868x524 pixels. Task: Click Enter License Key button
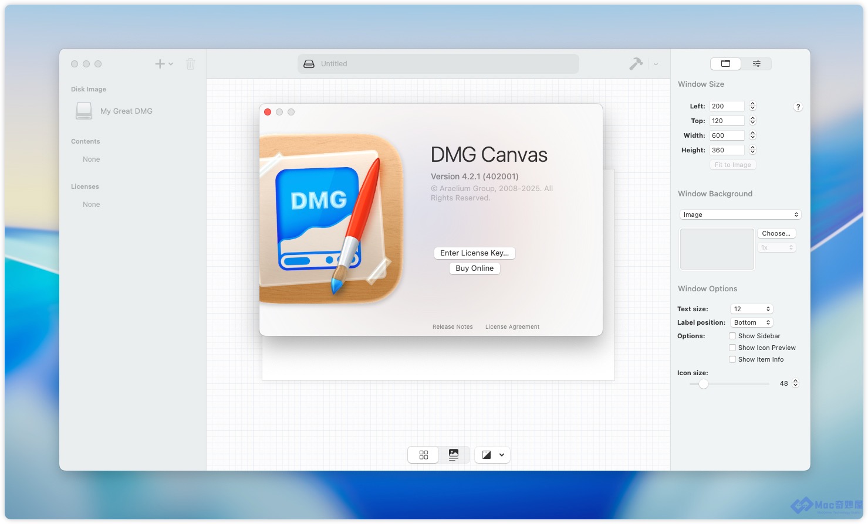[x=474, y=253]
